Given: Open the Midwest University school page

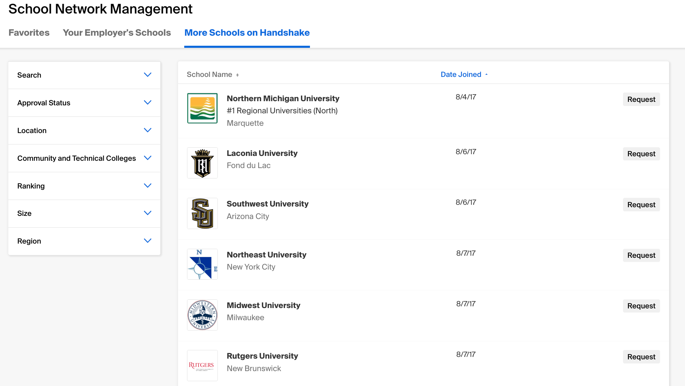Looking at the screenshot, I should 264,305.
